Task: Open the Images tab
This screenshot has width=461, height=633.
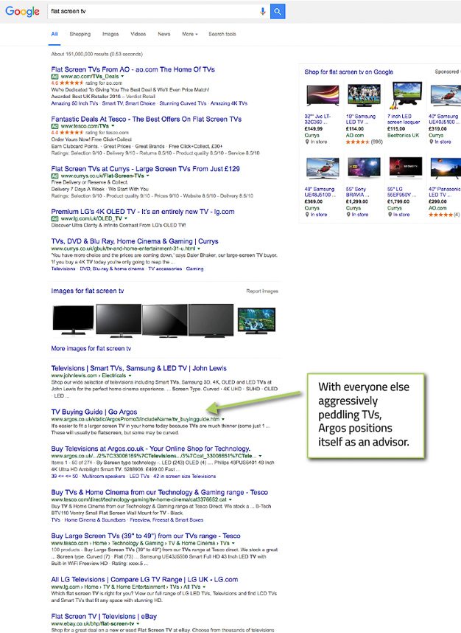Action: pos(110,35)
